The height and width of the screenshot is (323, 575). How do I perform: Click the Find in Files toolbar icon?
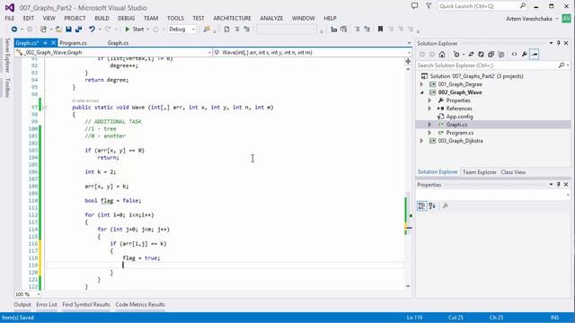tap(207, 30)
